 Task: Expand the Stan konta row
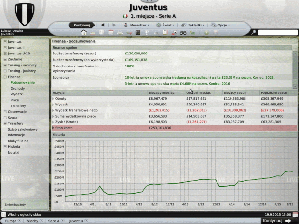(53, 128)
